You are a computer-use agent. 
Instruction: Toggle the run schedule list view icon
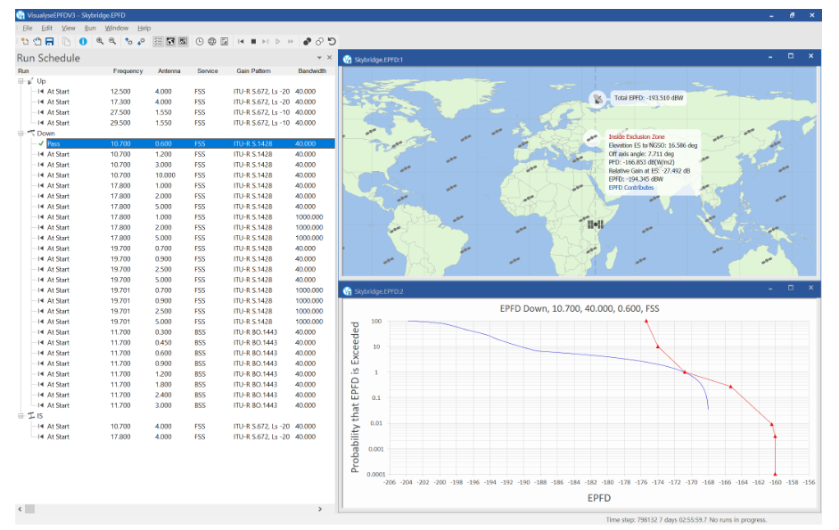coord(158,41)
